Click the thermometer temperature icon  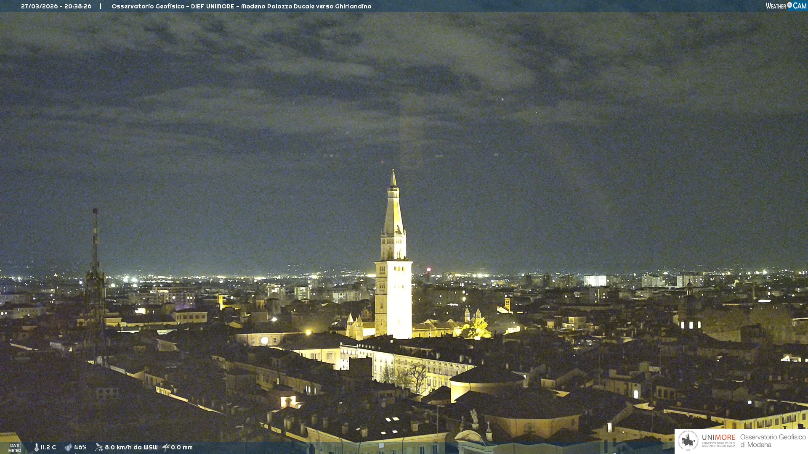37,447
